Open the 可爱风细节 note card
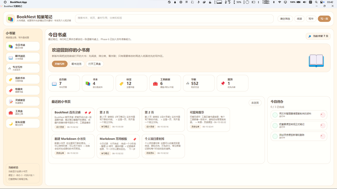 pos(209,120)
